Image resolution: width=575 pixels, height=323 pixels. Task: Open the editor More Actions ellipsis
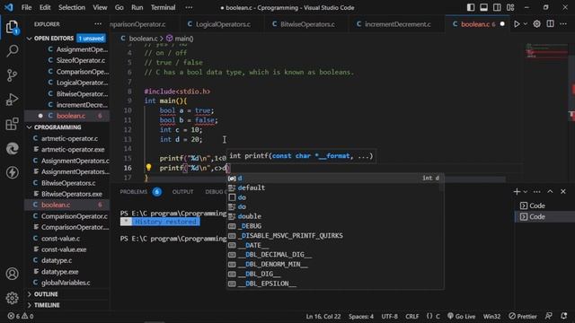563,24
